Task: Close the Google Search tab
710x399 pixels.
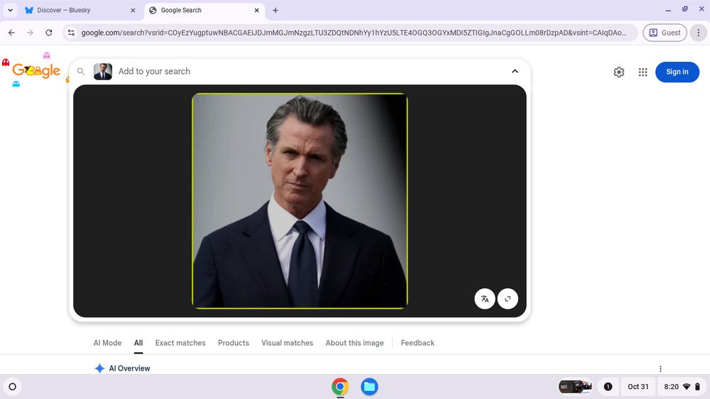Action: [x=257, y=10]
